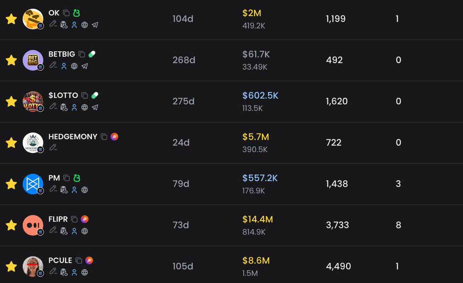Click the $602.5K market cap of $LOTTO
The height and width of the screenshot is (283, 463).
pos(260,95)
